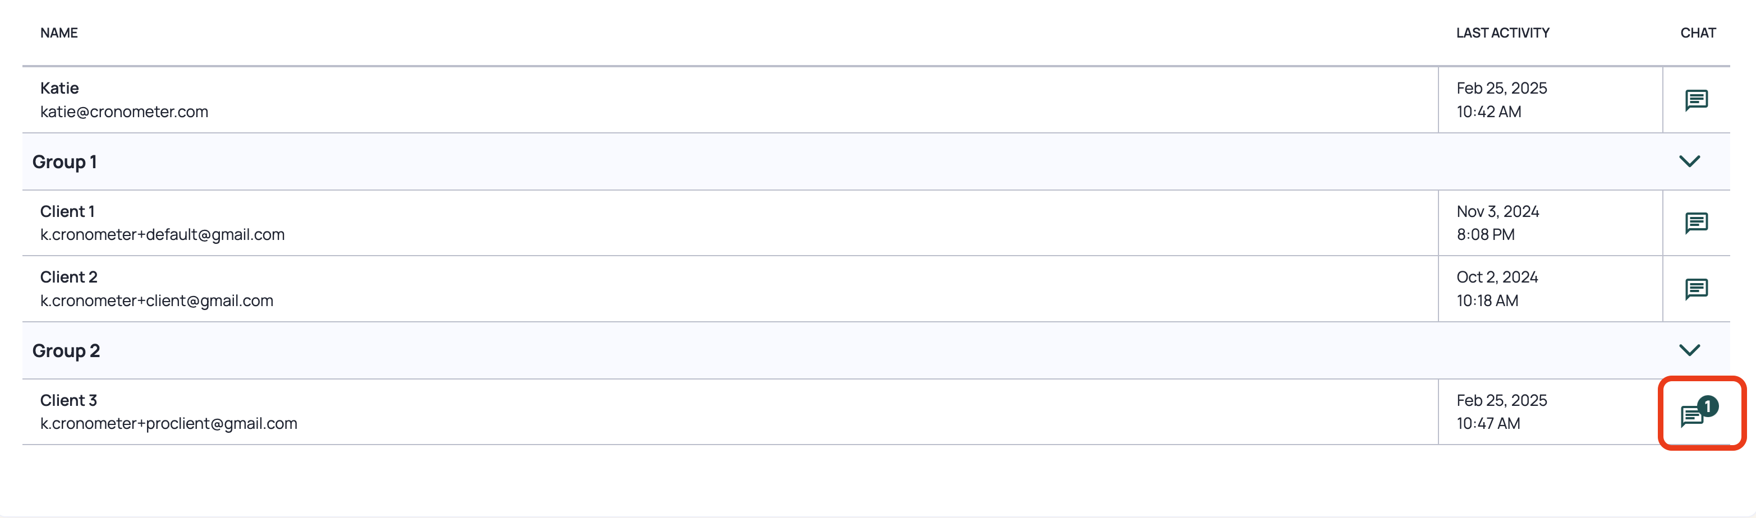Screen dimensions: 1756x518
Task: Sort by the NAME column header
Action: (58, 33)
